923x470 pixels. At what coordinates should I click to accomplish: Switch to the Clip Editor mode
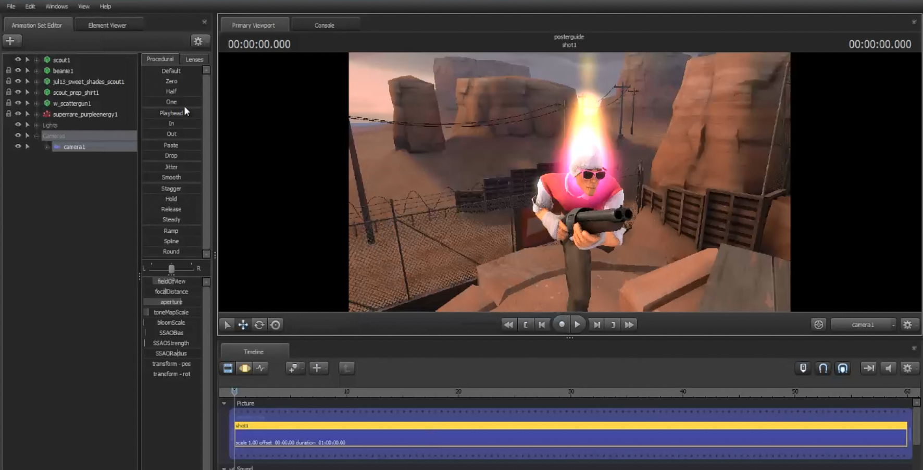(x=228, y=368)
